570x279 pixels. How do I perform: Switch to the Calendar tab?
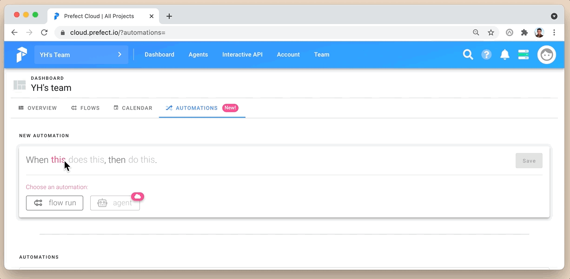[x=133, y=108]
